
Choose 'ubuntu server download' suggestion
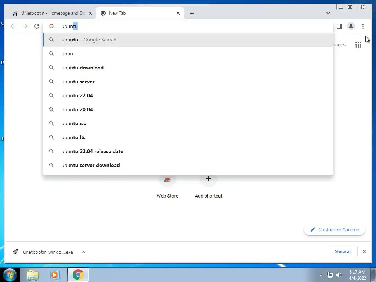pyautogui.click(x=188, y=165)
